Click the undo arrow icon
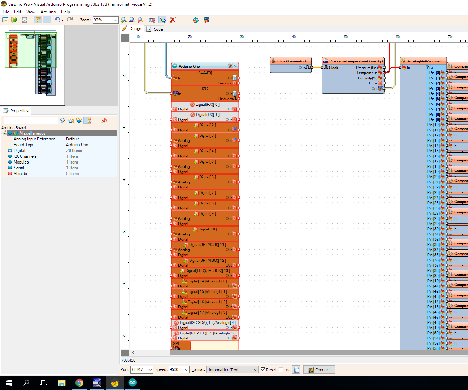Screen dimensions: 468x390 (57, 20)
